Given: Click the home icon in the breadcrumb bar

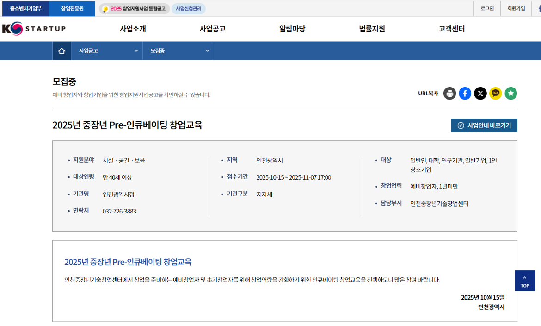Looking at the screenshot, I should (x=61, y=50).
